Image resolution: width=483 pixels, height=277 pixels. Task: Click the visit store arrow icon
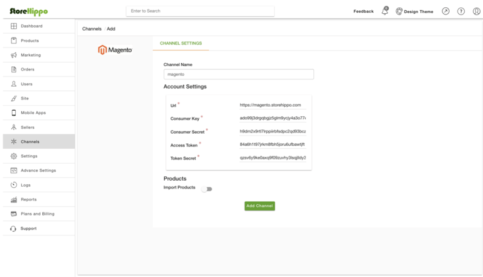(x=445, y=11)
